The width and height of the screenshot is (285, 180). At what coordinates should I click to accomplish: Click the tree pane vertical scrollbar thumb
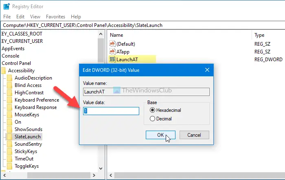click(101, 50)
